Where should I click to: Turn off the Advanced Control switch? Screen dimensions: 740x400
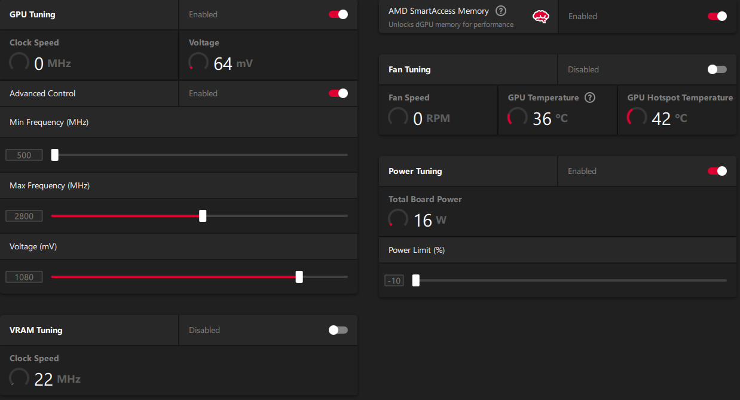338,93
